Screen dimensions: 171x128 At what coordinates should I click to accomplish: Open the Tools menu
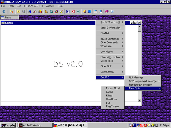11,6
